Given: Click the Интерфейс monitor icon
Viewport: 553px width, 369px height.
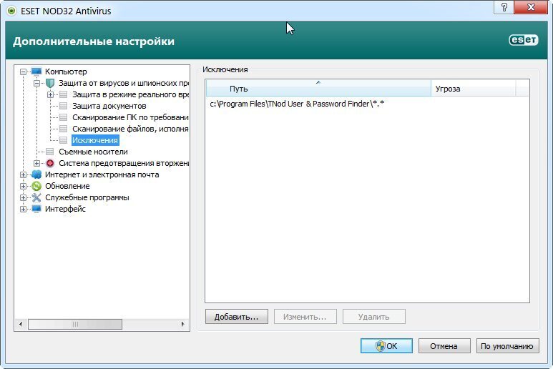Looking at the screenshot, I should point(36,209).
